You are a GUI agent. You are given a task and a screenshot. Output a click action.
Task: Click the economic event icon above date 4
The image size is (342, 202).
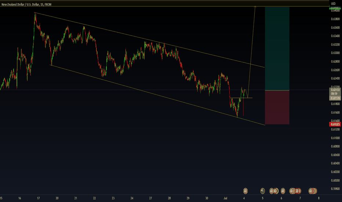click(x=245, y=191)
